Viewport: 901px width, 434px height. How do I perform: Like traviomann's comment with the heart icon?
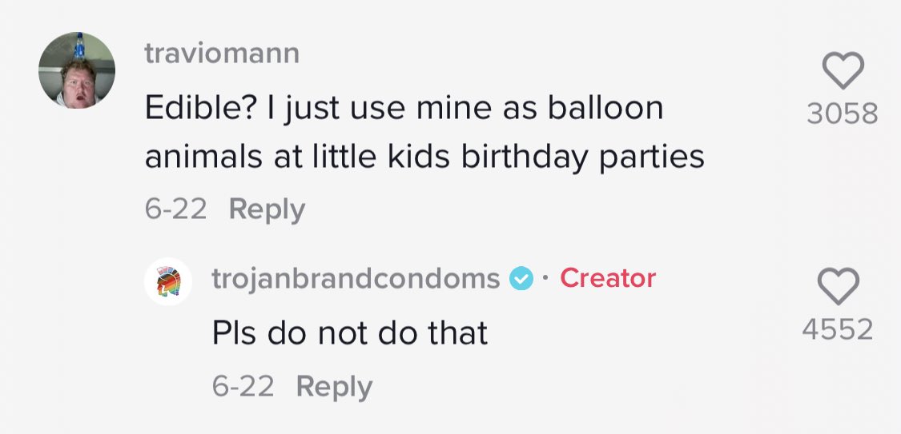pos(843,70)
